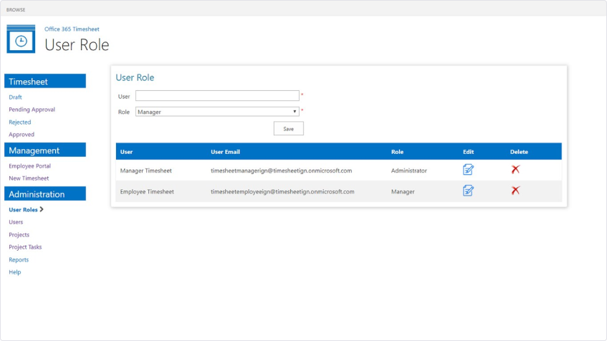
Task: Open the Employee Portal link
Action: 29,166
